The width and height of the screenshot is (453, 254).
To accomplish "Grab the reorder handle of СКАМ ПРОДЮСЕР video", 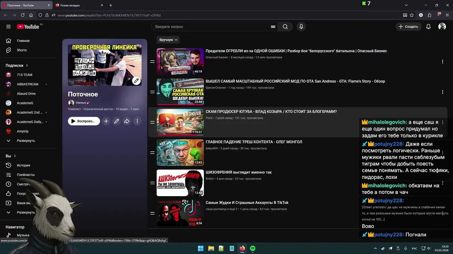I will tap(153, 122).
